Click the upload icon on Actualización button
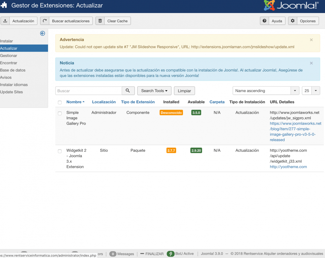The width and height of the screenshot is (325, 258). 5,21
